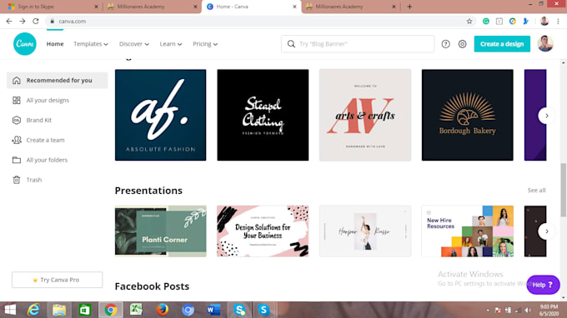Open the Chrome three-dot menu
The image size is (567, 318).
tap(559, 22)
